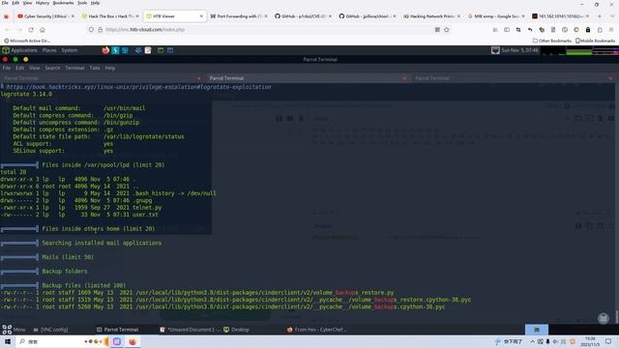Image resolution: width=619 pixels, height=348 pixels.
Task: Open Firefox History menu
Action: point(43,3)
